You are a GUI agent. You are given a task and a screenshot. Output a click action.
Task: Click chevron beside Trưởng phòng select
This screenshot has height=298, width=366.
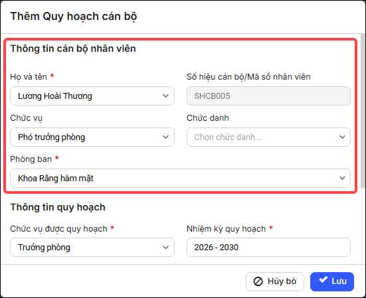pos(165,247)
